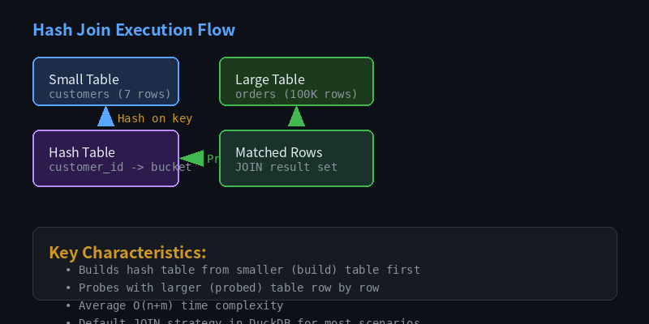Click the 'JOIN result set' text
This screenshot has height=324, width=649.
(286, 167)
